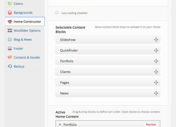
Task: Select the selectable Portfolio block label
Action: coord(67,61)
